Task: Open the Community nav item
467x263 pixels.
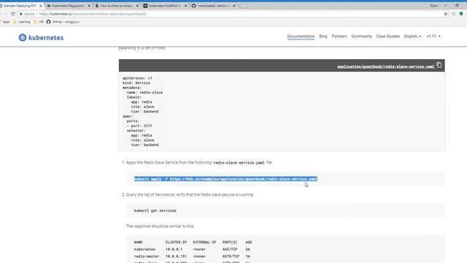Action: [362, 37]
